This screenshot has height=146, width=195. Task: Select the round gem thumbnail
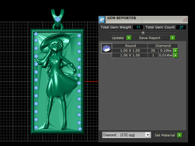point(106,48)
